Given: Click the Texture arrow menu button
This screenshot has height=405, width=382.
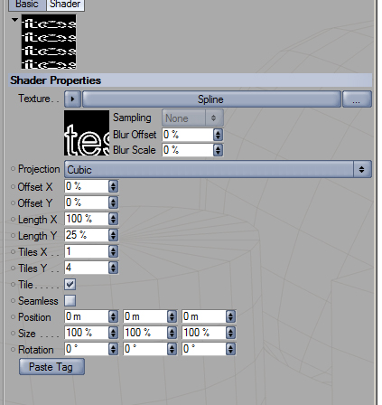Looking at the screenshot, I should (72, 99).
